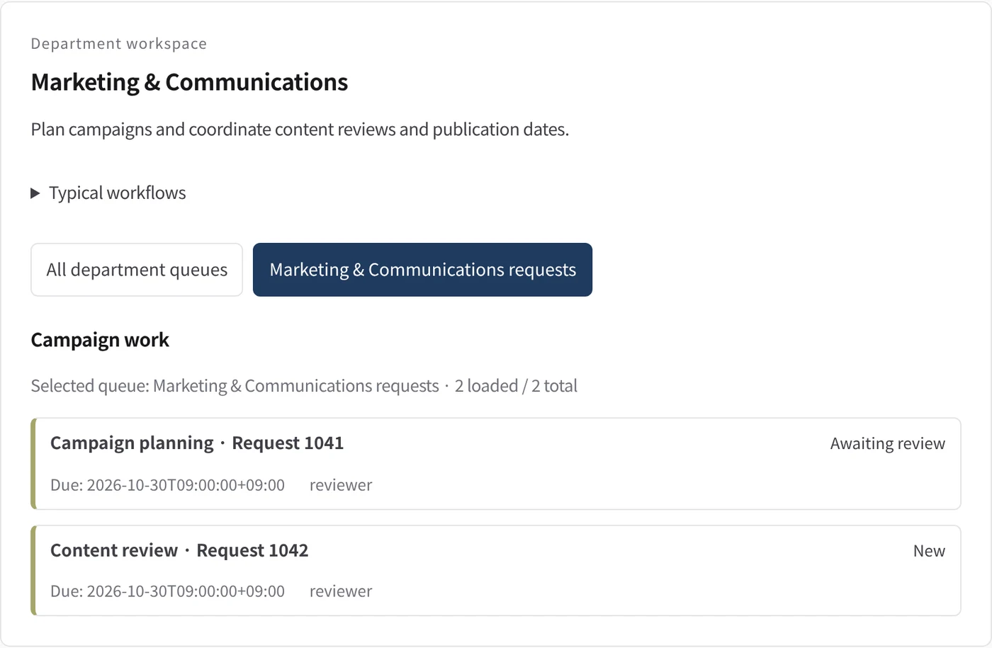Click the reviewer label on Request 1042
This screenshot has width=992, height=648.
[x=341, y=591]
